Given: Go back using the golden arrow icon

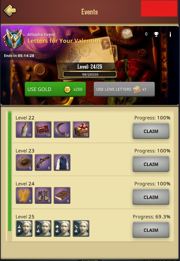Looking at the screenshot, I should [9, 10].
